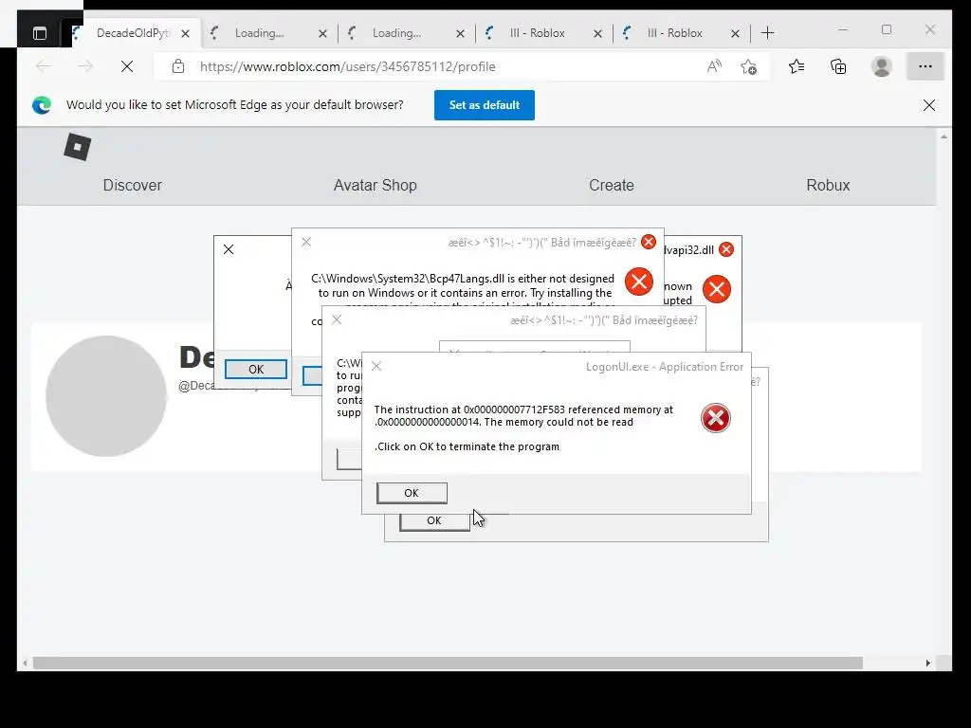Close the DecadeOldPyt tab
Viewport: 971px width, 728px height.
[185, 34]
